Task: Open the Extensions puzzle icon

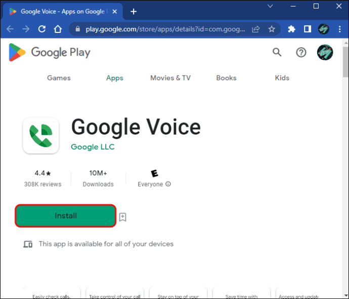Action: 291,29
